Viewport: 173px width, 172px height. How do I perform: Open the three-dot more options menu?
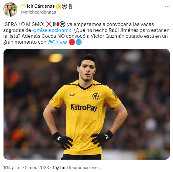point(167,6)
